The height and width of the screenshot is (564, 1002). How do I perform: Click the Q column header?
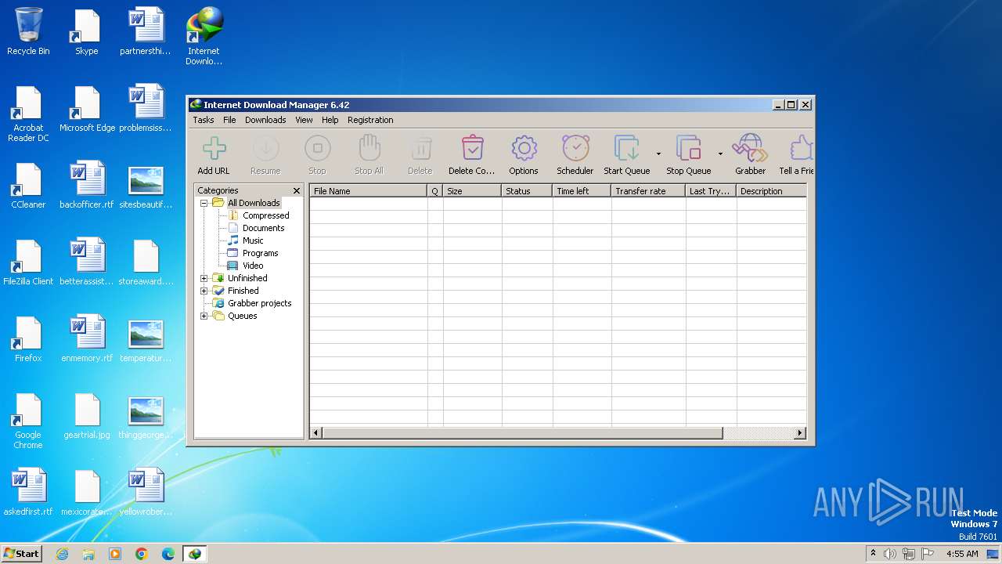(435, 191)
